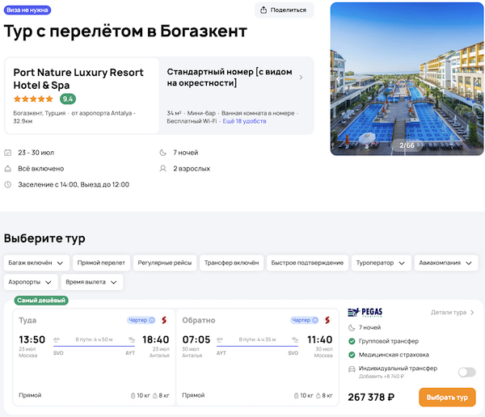Expand room details with the chevron arrow
The image size is (485, 417).
[x=301, y=78]
